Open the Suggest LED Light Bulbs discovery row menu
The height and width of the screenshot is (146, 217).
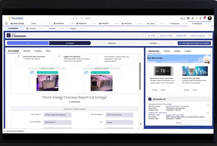click(208, 113)
